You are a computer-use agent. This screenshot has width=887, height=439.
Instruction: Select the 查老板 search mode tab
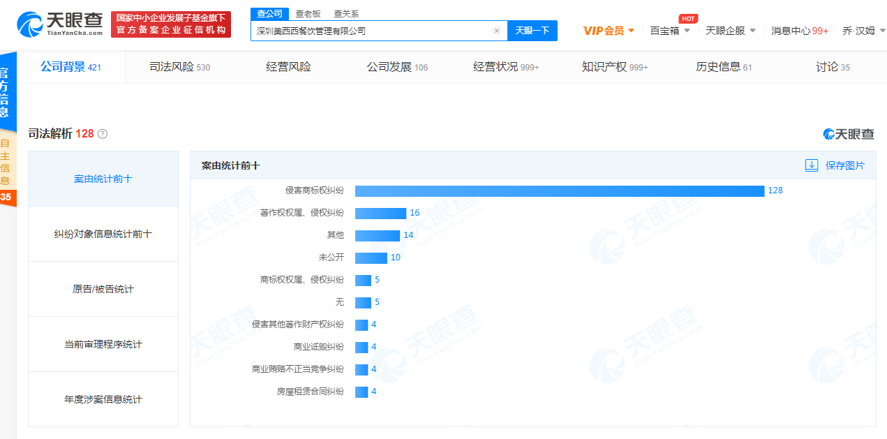tap(308, 14)
